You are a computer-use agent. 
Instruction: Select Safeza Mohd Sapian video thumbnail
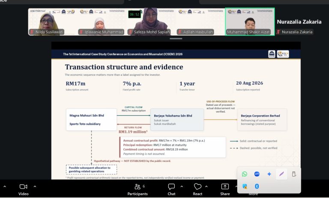pyautogui.click(x=151, y=22)
